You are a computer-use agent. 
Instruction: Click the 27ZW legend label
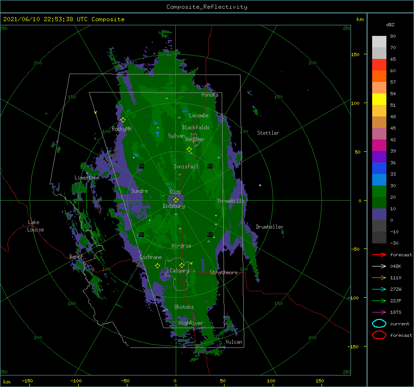(396, 289)
